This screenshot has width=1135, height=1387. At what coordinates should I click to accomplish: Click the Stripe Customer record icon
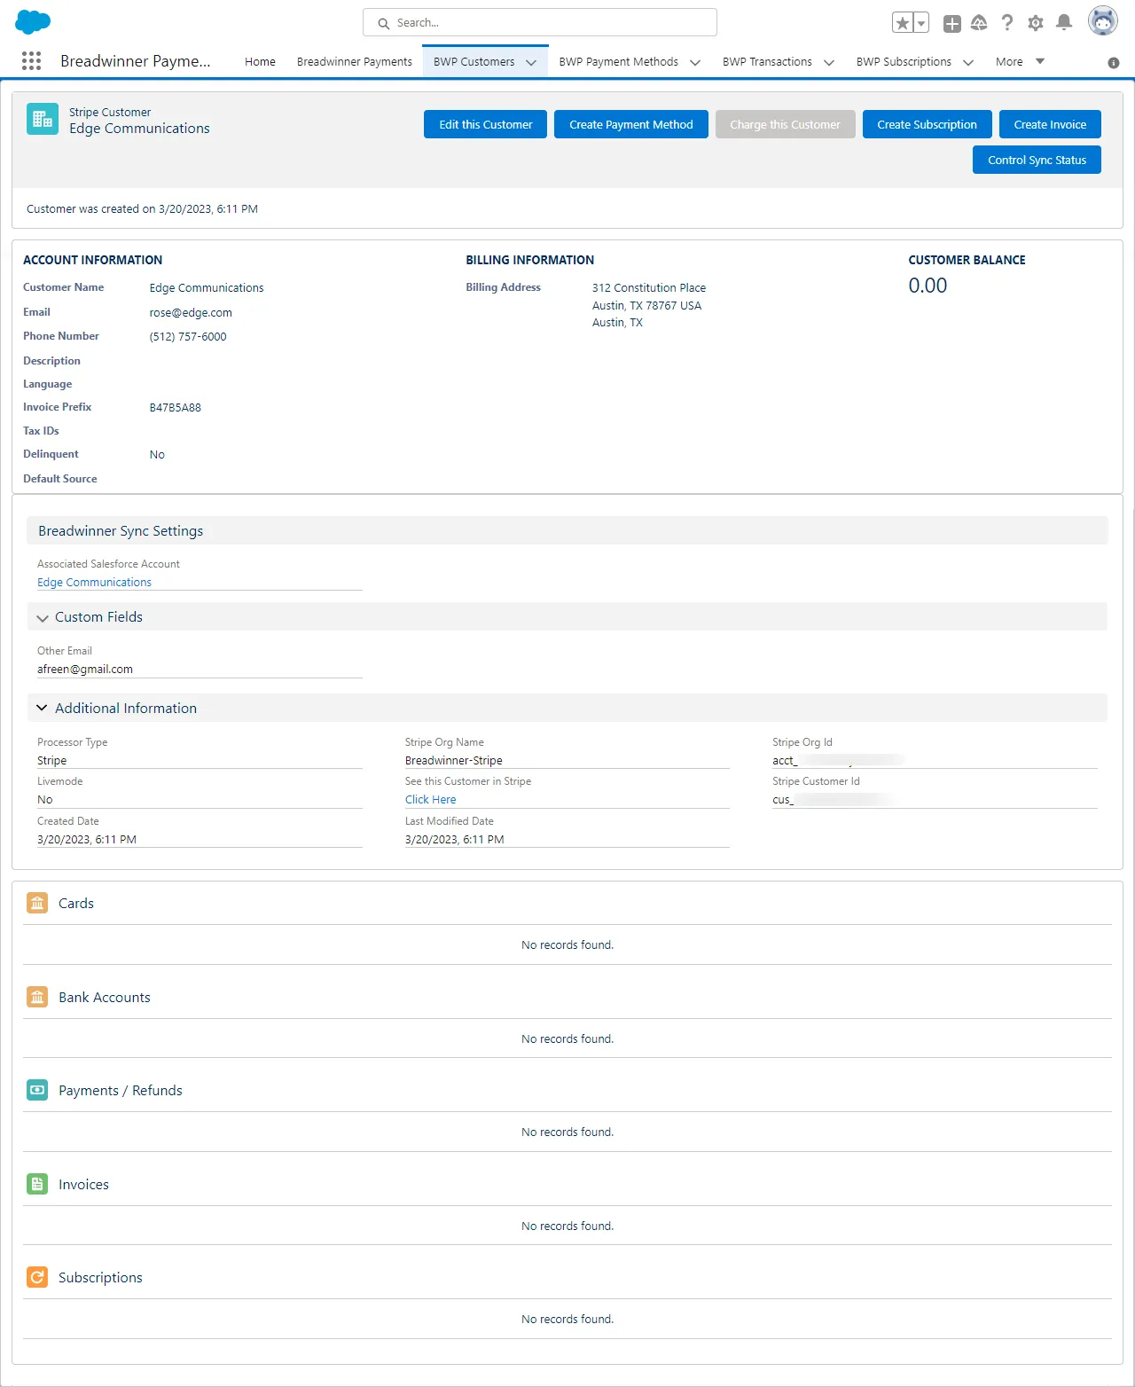[43, 120]
